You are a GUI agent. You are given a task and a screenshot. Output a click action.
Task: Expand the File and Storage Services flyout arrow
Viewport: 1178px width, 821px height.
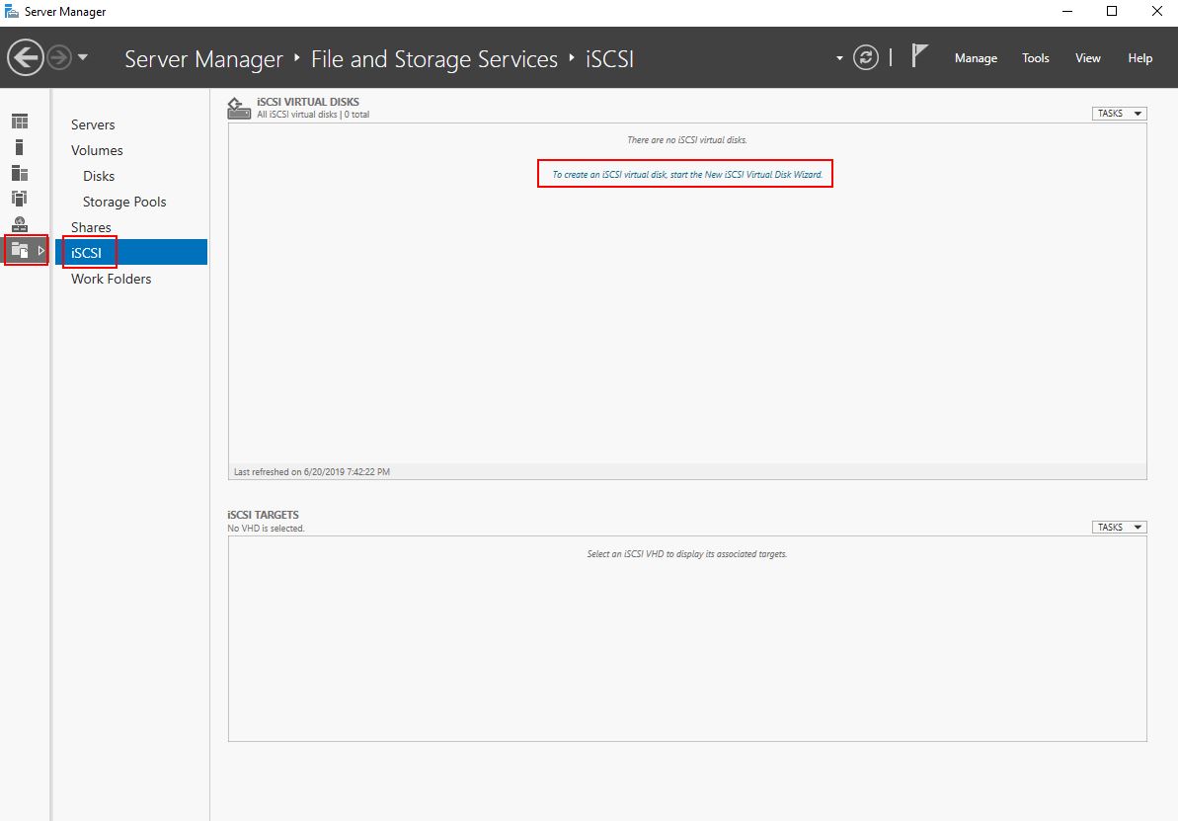tap(41, 250)
